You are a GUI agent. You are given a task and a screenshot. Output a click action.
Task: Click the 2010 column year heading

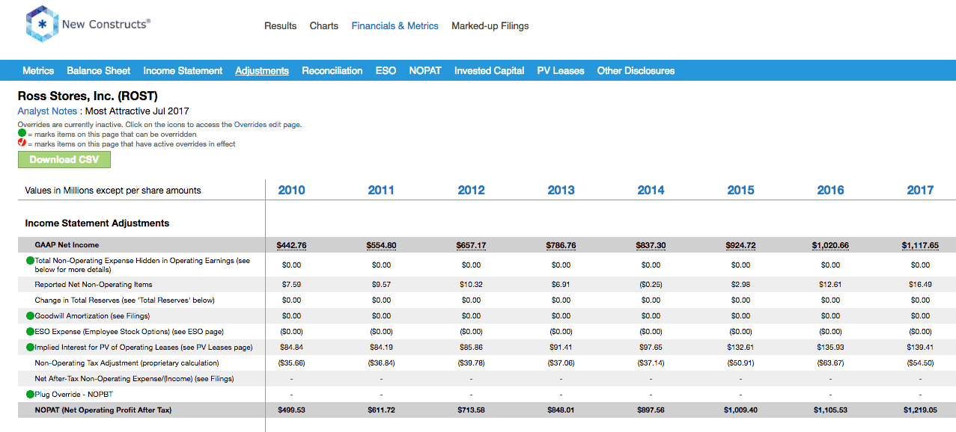coord(291,190)
